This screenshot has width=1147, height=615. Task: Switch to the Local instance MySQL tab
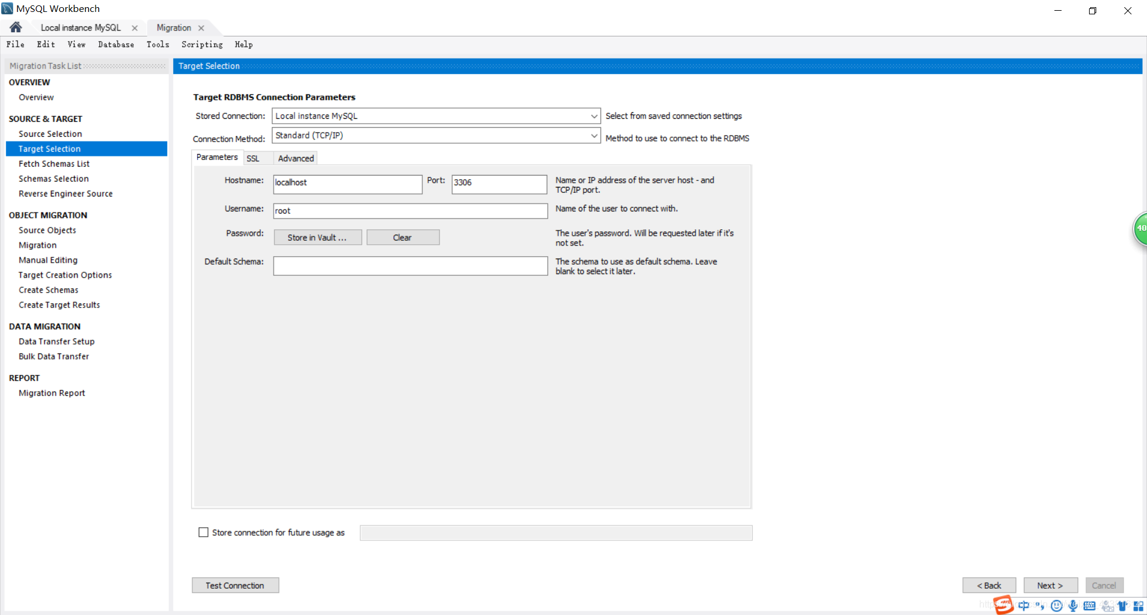point(81,28)
